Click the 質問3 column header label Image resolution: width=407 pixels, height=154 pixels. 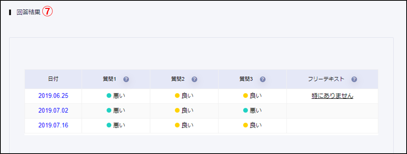tap(246, 79)
